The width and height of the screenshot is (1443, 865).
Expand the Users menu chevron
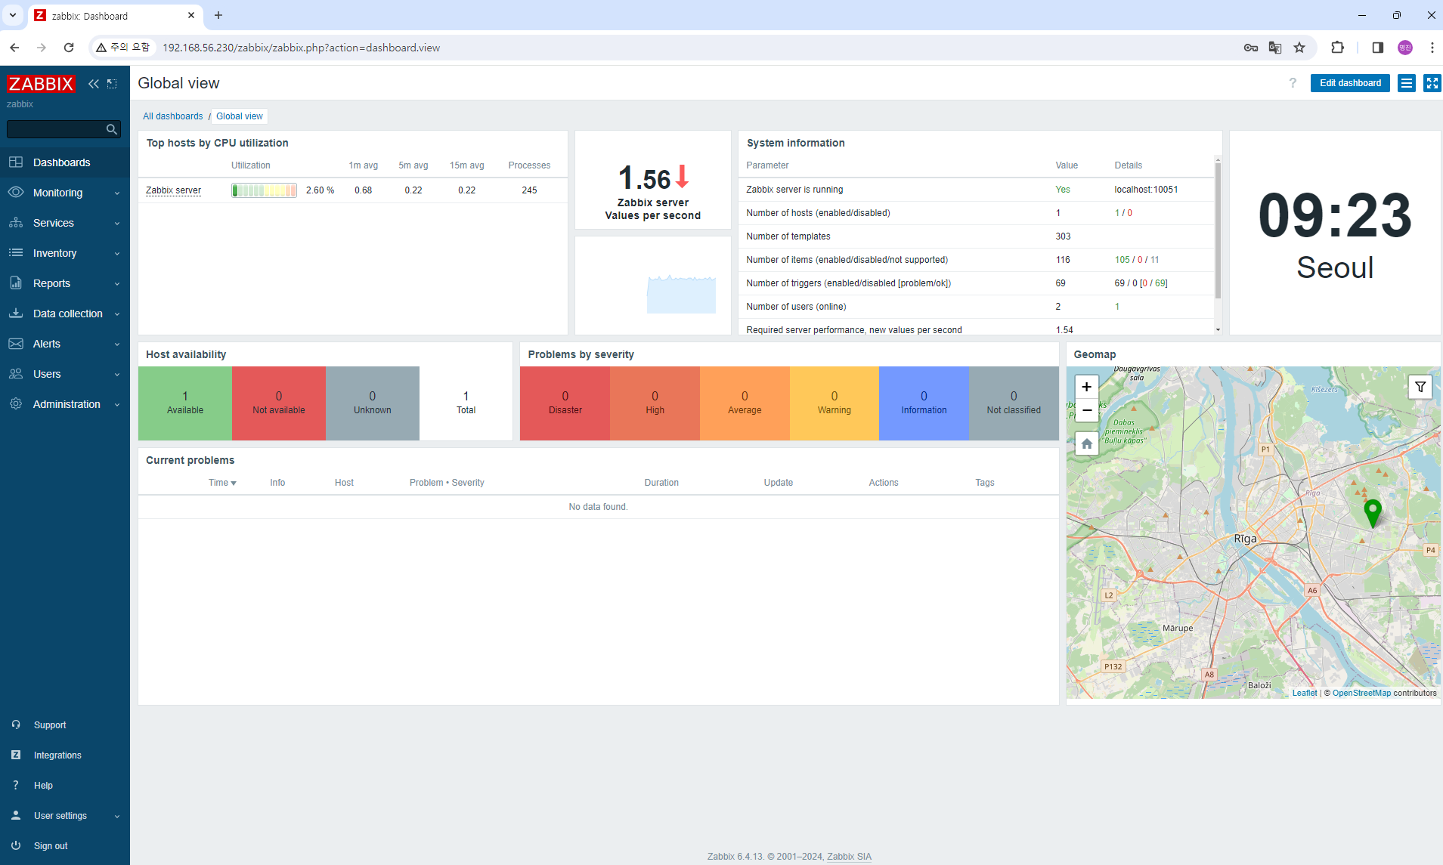pyautogui.click(x=117, y=375)
